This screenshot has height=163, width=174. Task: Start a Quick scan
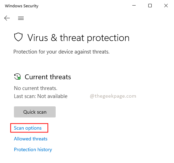[35, 112]
